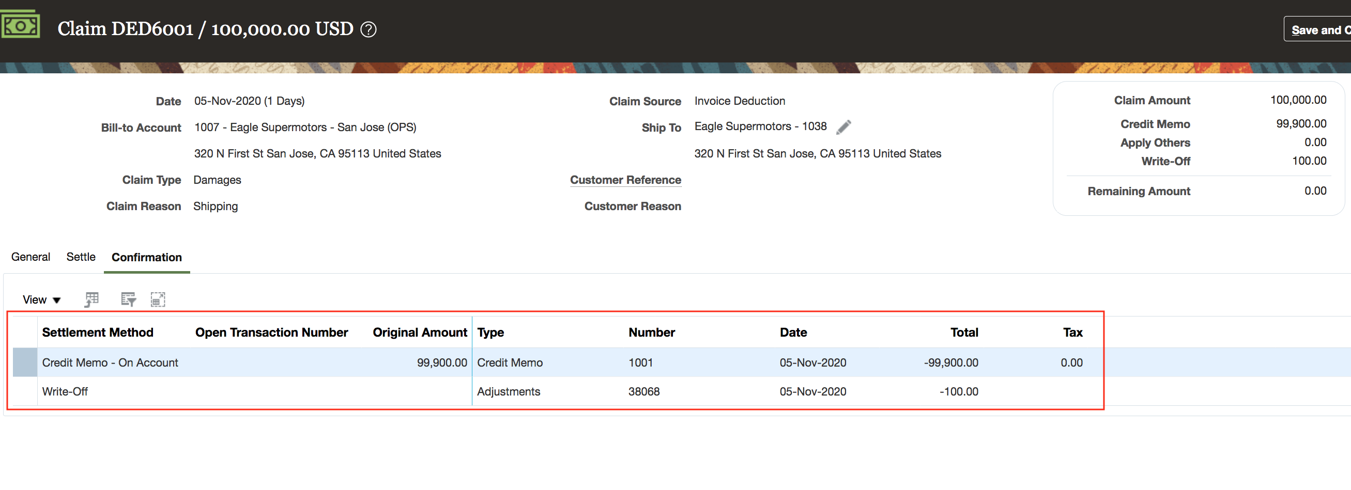
Task: Click the Export to Excel icon
Action: coord(92,299)
